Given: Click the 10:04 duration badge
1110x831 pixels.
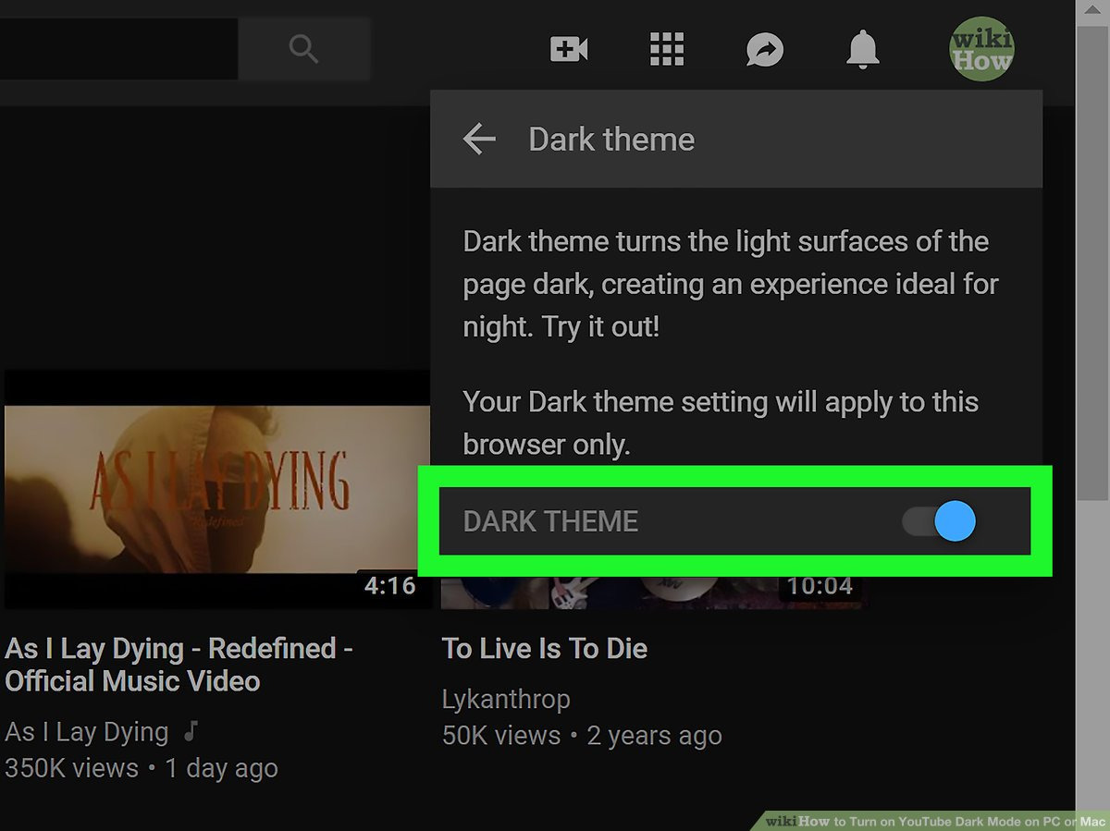Looking at the screenshot, I should 820,586.
